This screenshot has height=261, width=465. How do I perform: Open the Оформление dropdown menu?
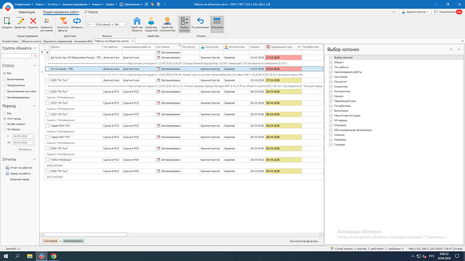131,5
